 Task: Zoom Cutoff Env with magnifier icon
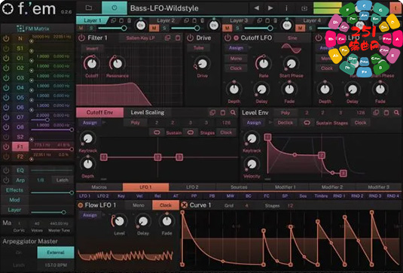pos(233,112)
